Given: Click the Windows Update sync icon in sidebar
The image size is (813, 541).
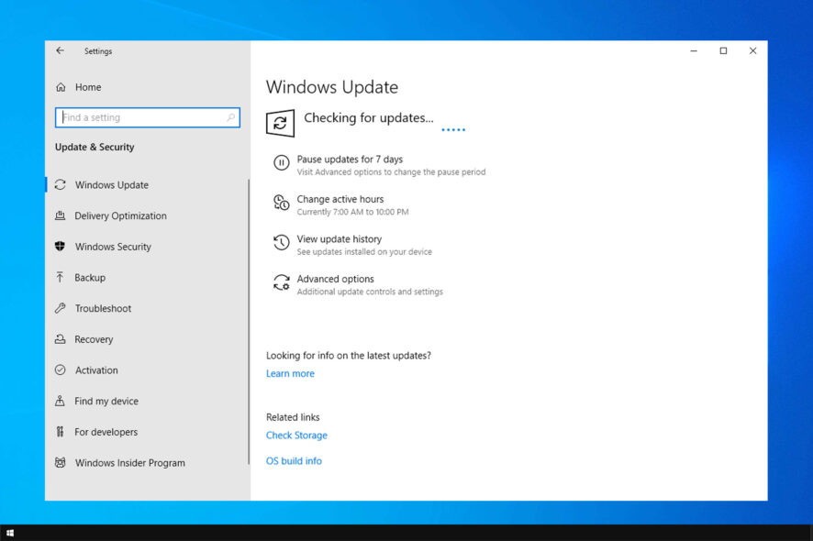Looking at the screenshot, I should pyautogui.click(x=61, y=184).
